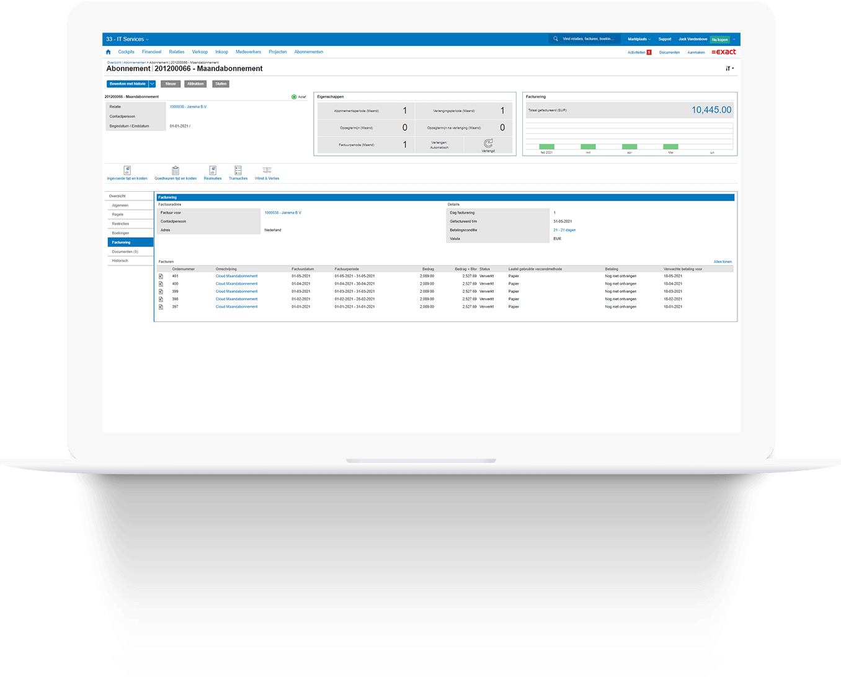
Task: Switch to the Overzicht side tab
Action: (x=130, y=196)
